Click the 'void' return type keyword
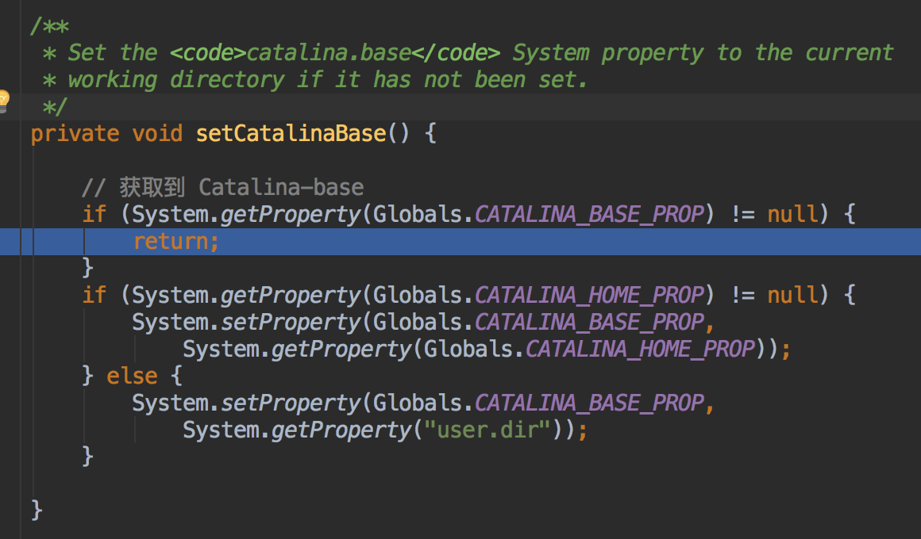 157,134
